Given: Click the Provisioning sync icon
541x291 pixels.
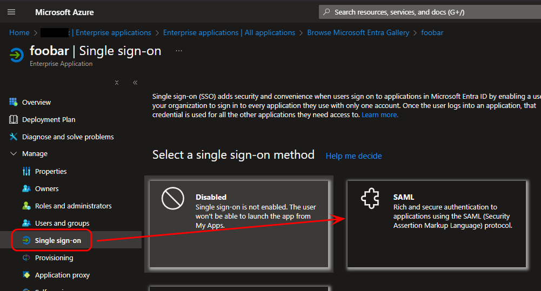Looking at the screenshot, I should [x=26, y=258].
